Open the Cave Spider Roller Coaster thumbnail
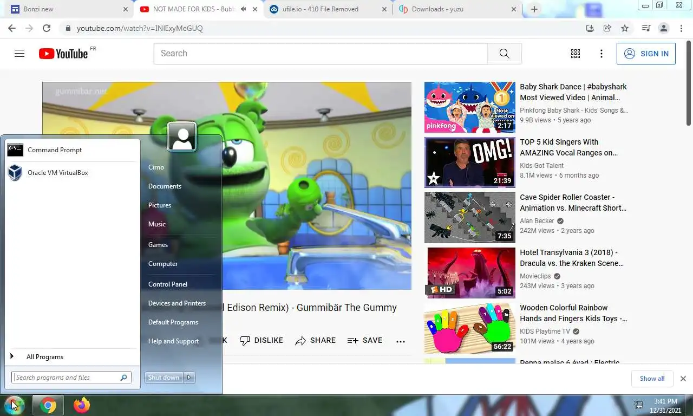Image resolution: width=693 pixels, height=416 pixels. coord(470,218)
